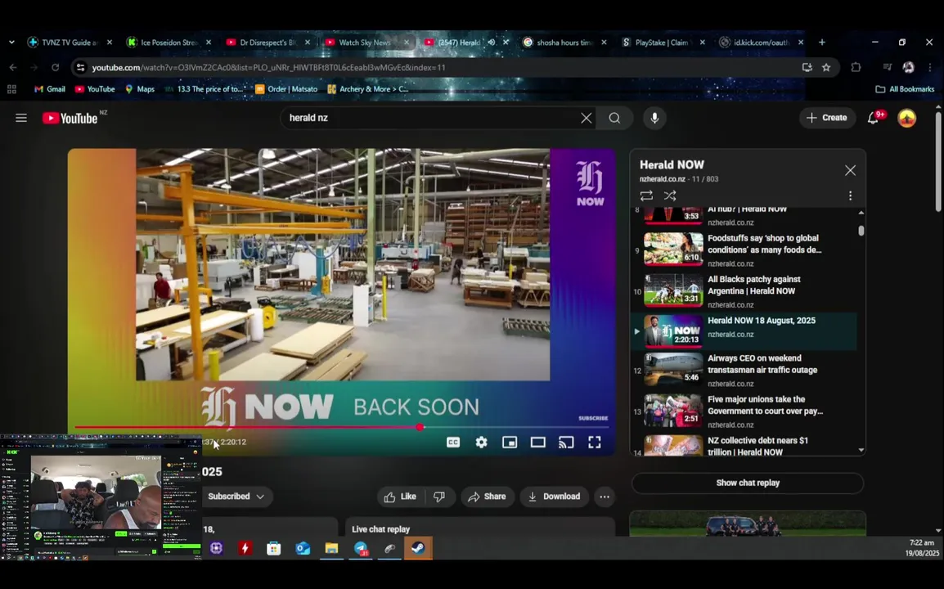Viewport: 944px width, 589px height.
Task: Share the current video
Action: (487, 497)
